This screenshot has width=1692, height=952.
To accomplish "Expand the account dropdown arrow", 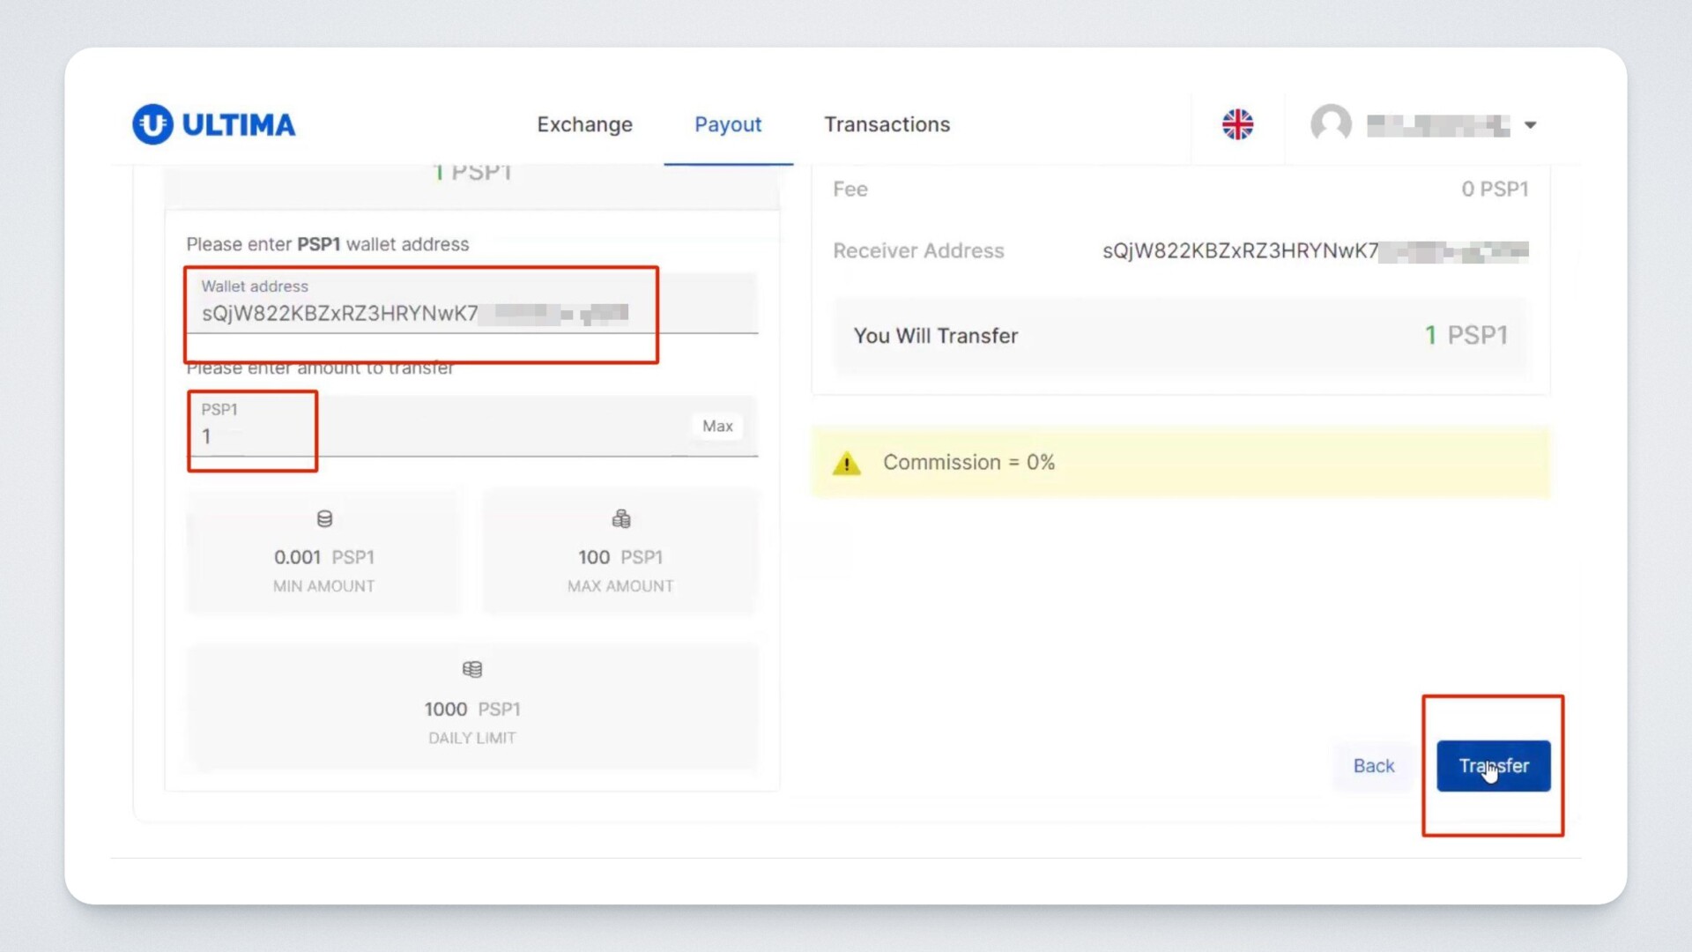I will pyautogui.click(x=1531, y=125).
